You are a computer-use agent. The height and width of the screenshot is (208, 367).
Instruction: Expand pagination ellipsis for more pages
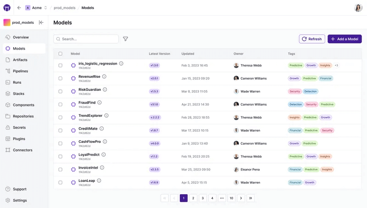pos(222,198)
